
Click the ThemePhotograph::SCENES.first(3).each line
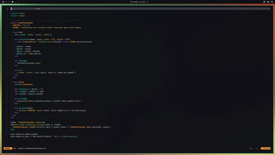coord(62,127)
